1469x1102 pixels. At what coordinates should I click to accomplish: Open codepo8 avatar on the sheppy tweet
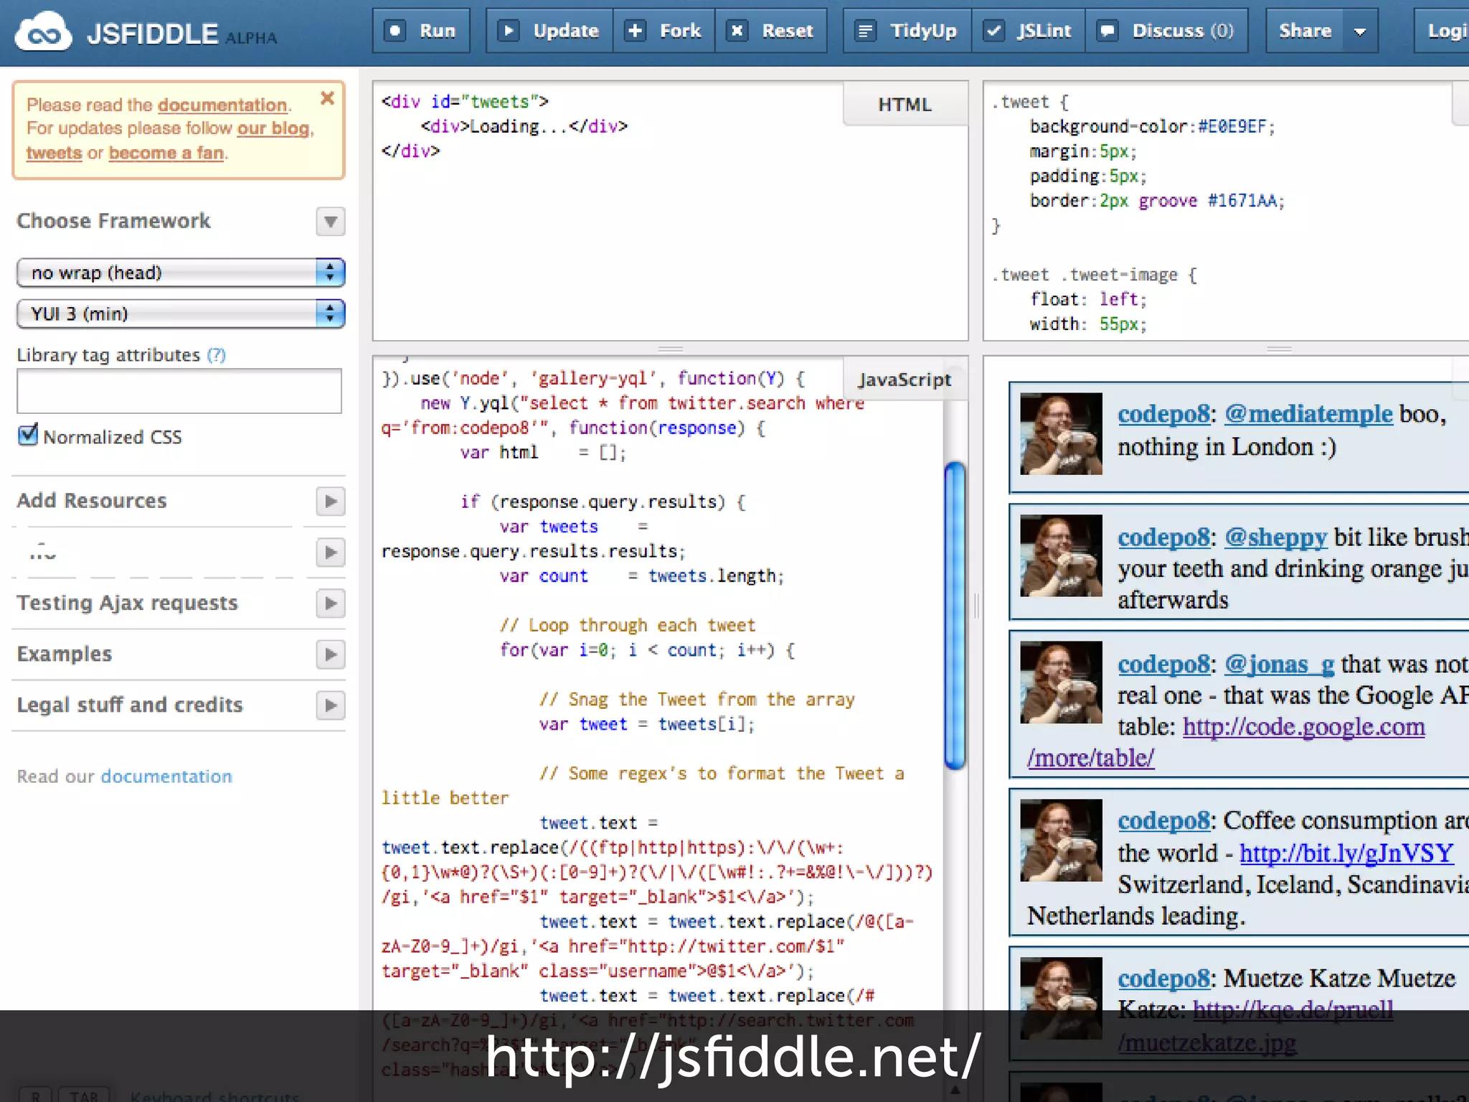(1061, 555)
